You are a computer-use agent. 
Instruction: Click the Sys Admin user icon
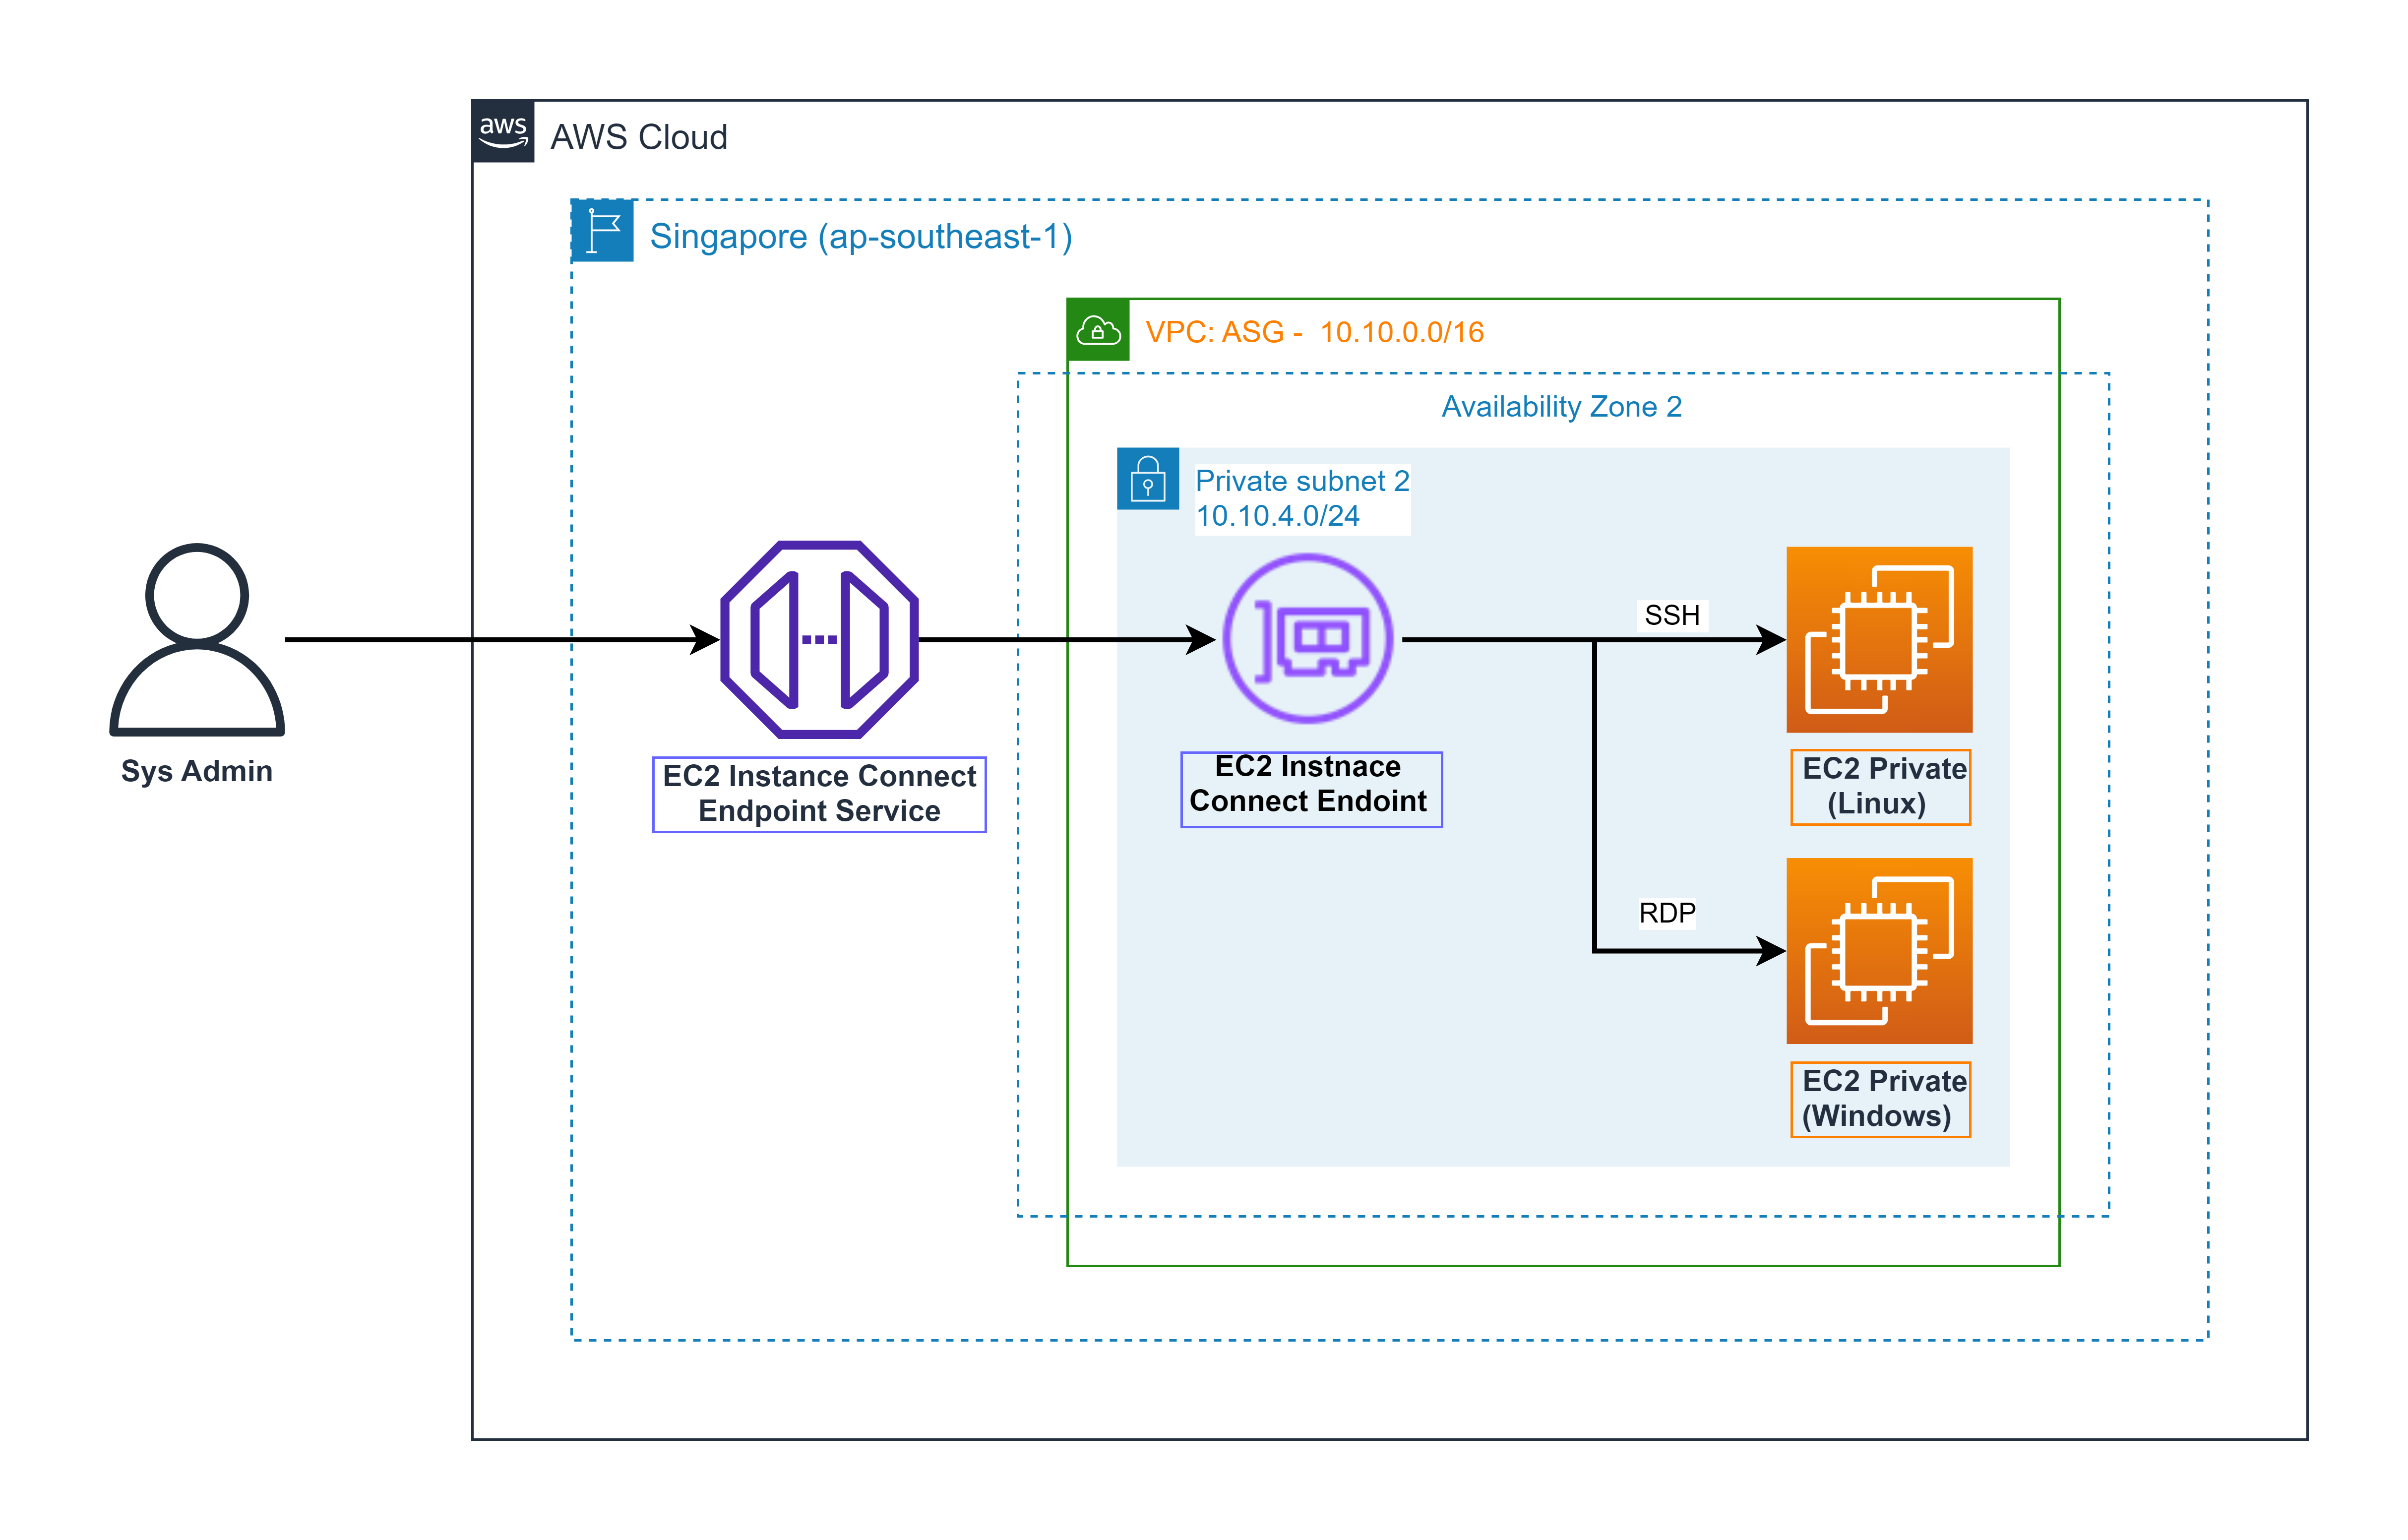coord(197,640)
